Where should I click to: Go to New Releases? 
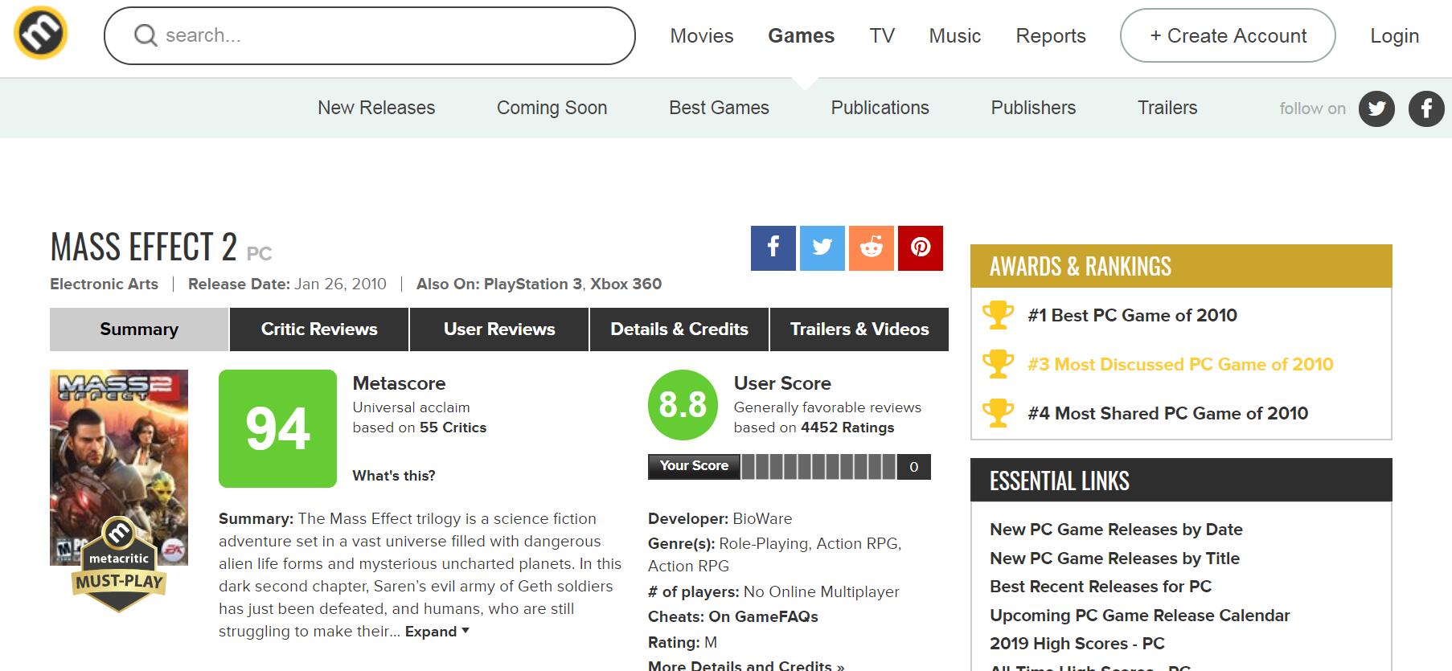coord(376,108)
